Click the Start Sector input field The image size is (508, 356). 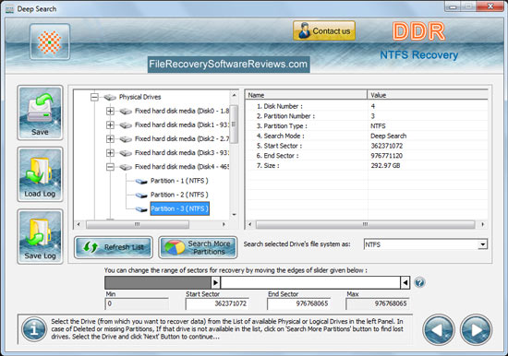[217, 303]
